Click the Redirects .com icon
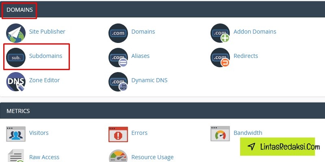Screen dimensions: 325x162 (x=220, y=58)
